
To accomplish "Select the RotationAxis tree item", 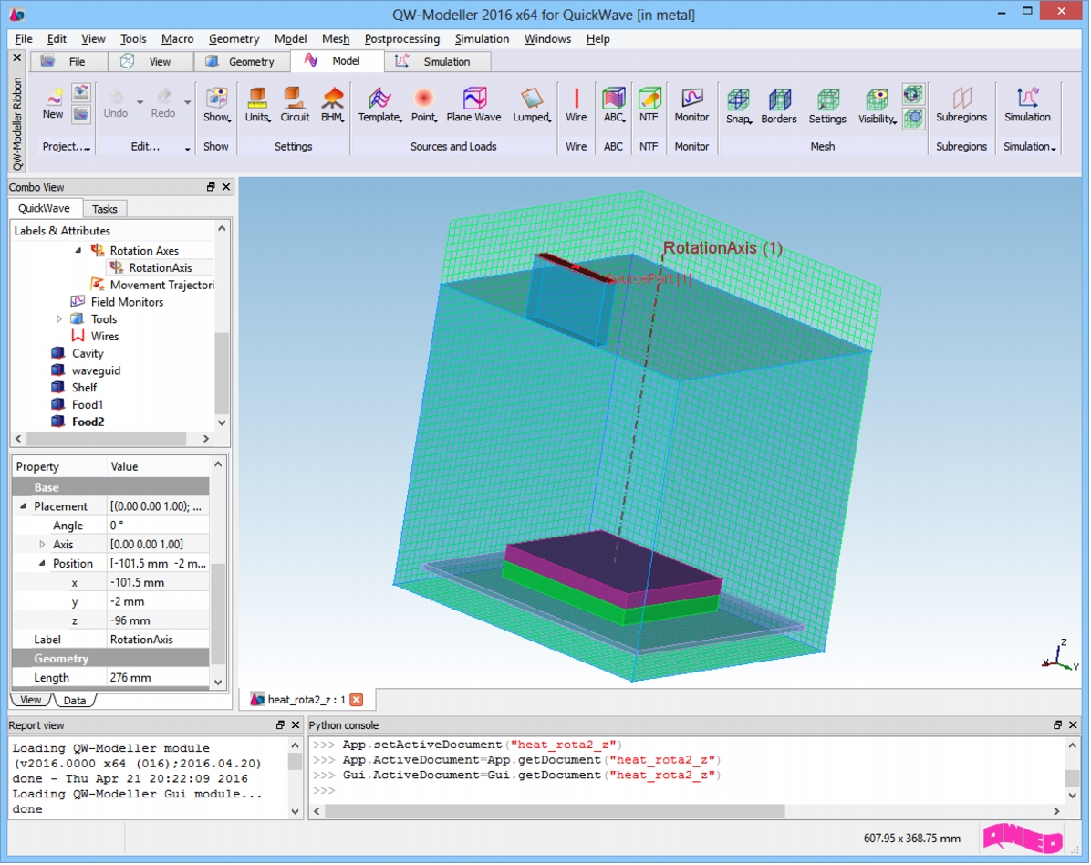I will click(160, 268).
